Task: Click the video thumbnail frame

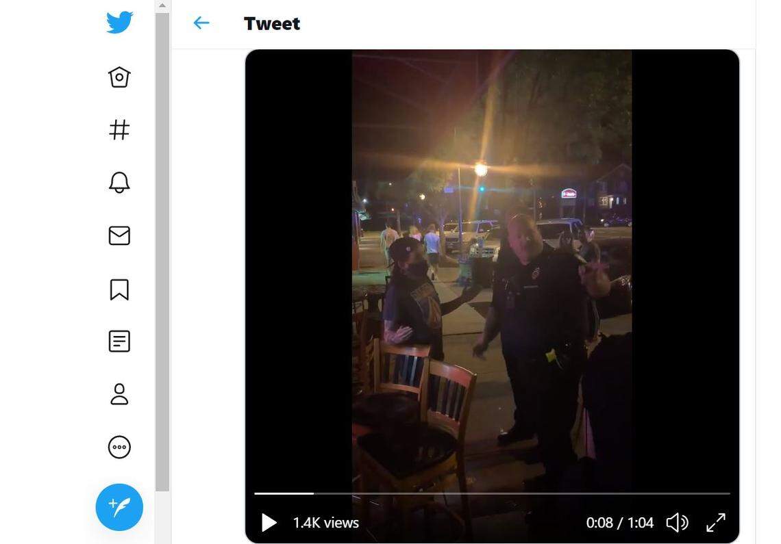Action: coord(491,274)
